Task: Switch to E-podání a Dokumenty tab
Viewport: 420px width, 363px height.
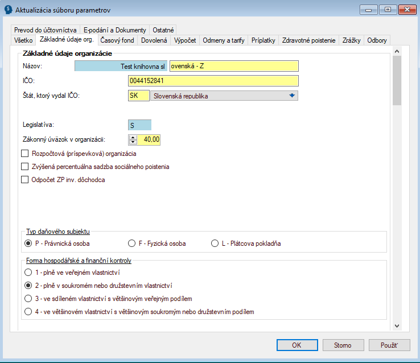Action: point(114,30)
